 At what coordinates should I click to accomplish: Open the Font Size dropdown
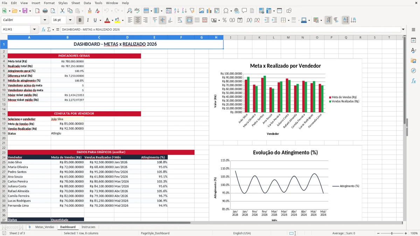pyautogui.click(x=70, y=20)
